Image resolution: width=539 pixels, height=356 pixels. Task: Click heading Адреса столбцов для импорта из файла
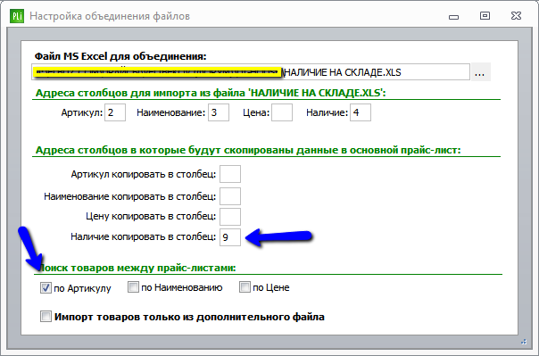[x=211, y=93]
